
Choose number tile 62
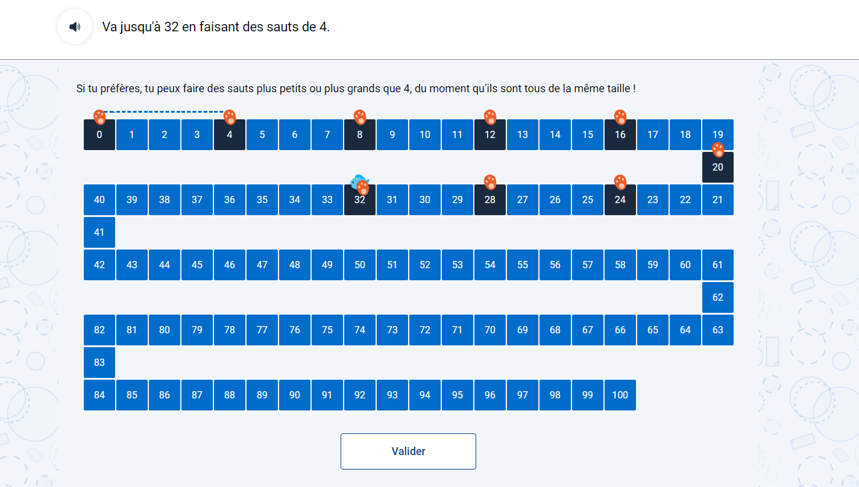[x=717, y=297]
